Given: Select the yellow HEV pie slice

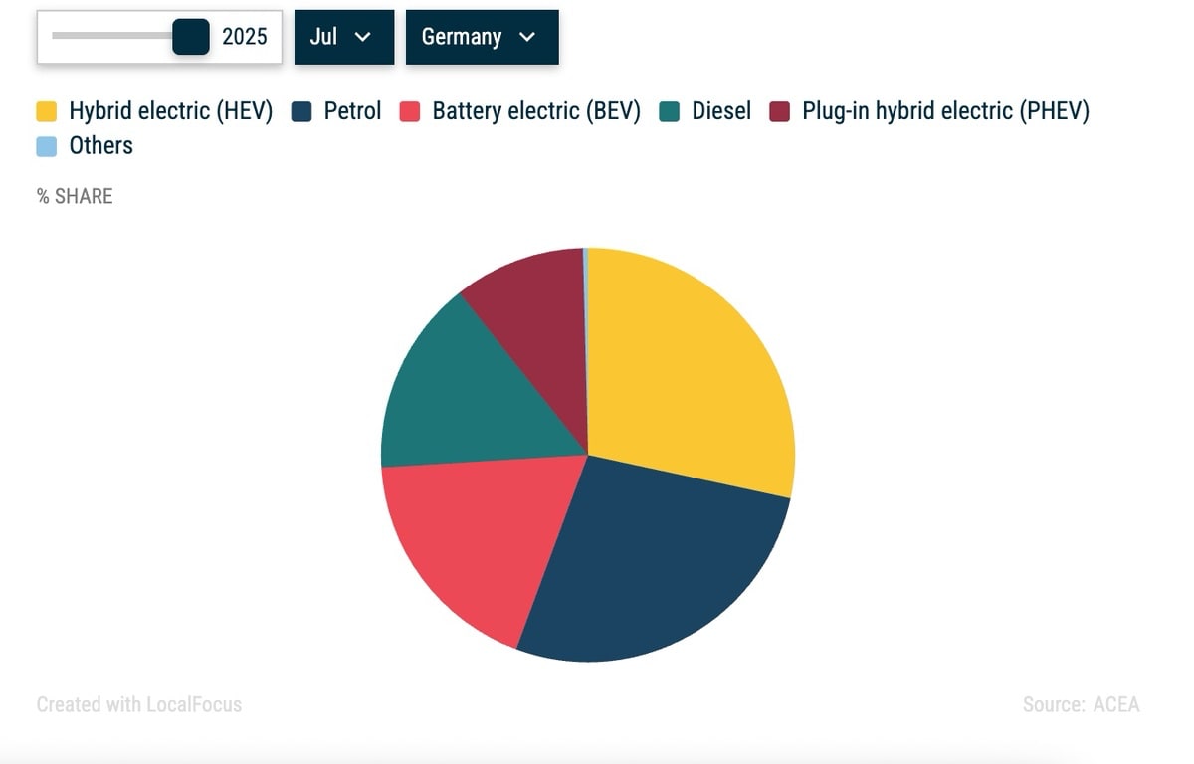Looking at the screenshot, I should [687, 368].
